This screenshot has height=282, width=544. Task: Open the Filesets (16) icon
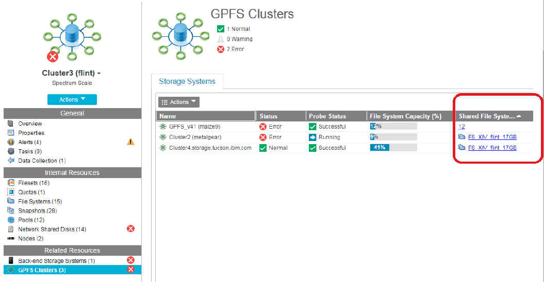(11, 183)
